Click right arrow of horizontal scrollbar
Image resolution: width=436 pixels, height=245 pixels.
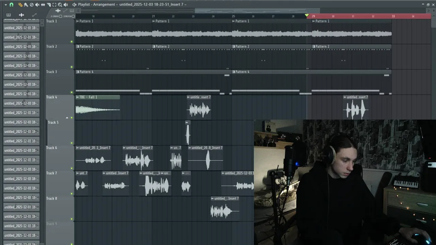[x=429, y=11]
